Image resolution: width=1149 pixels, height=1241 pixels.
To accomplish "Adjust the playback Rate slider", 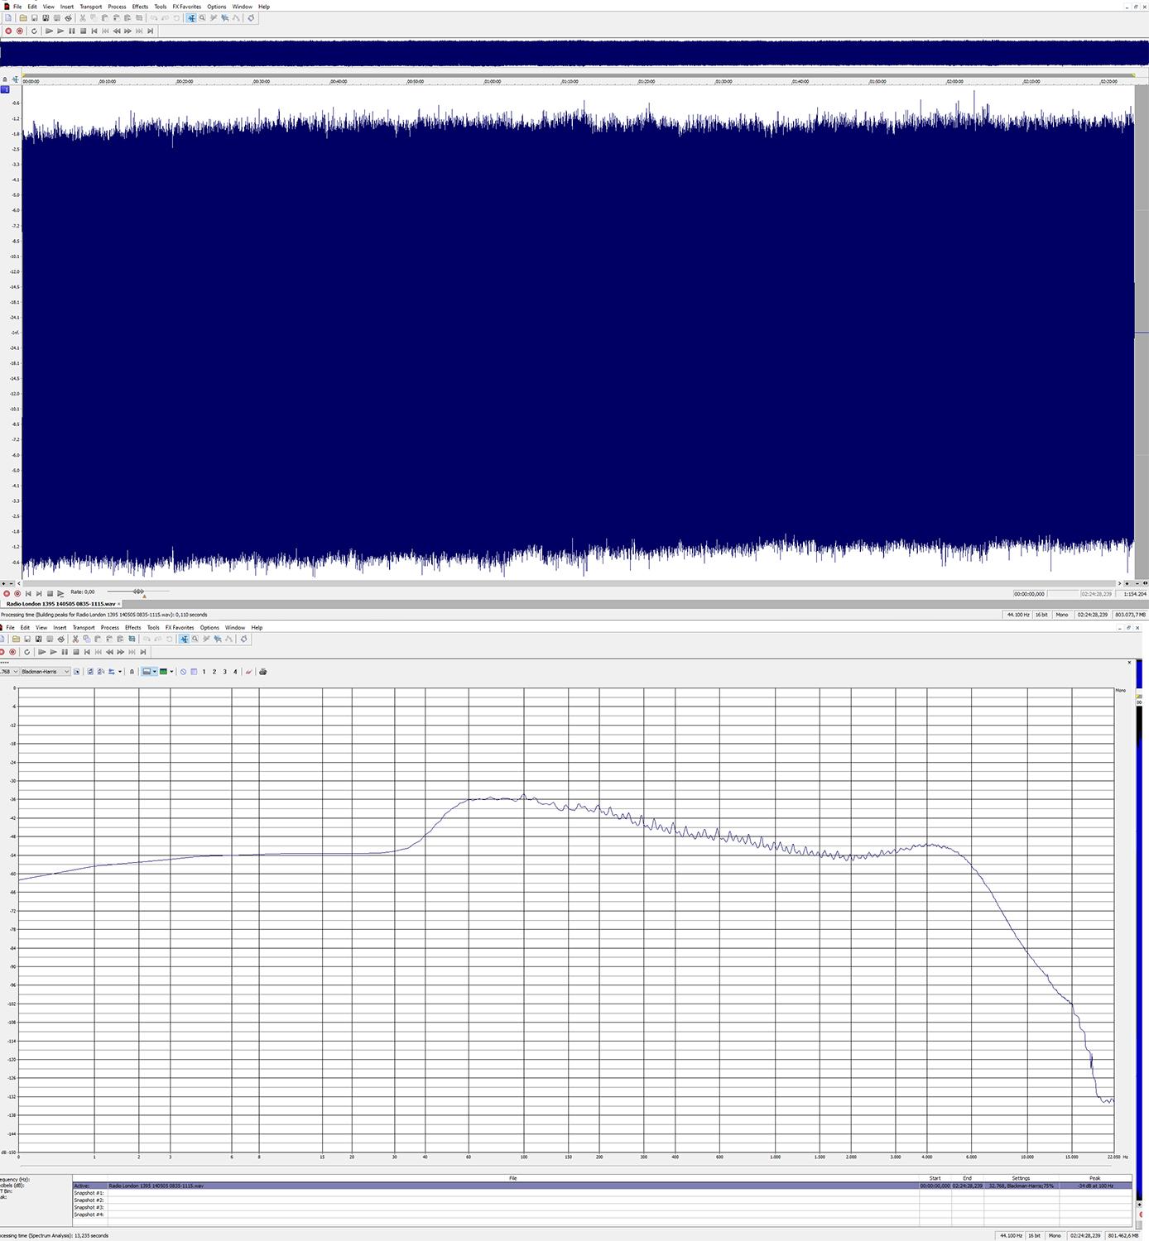I will pos(138,592).
